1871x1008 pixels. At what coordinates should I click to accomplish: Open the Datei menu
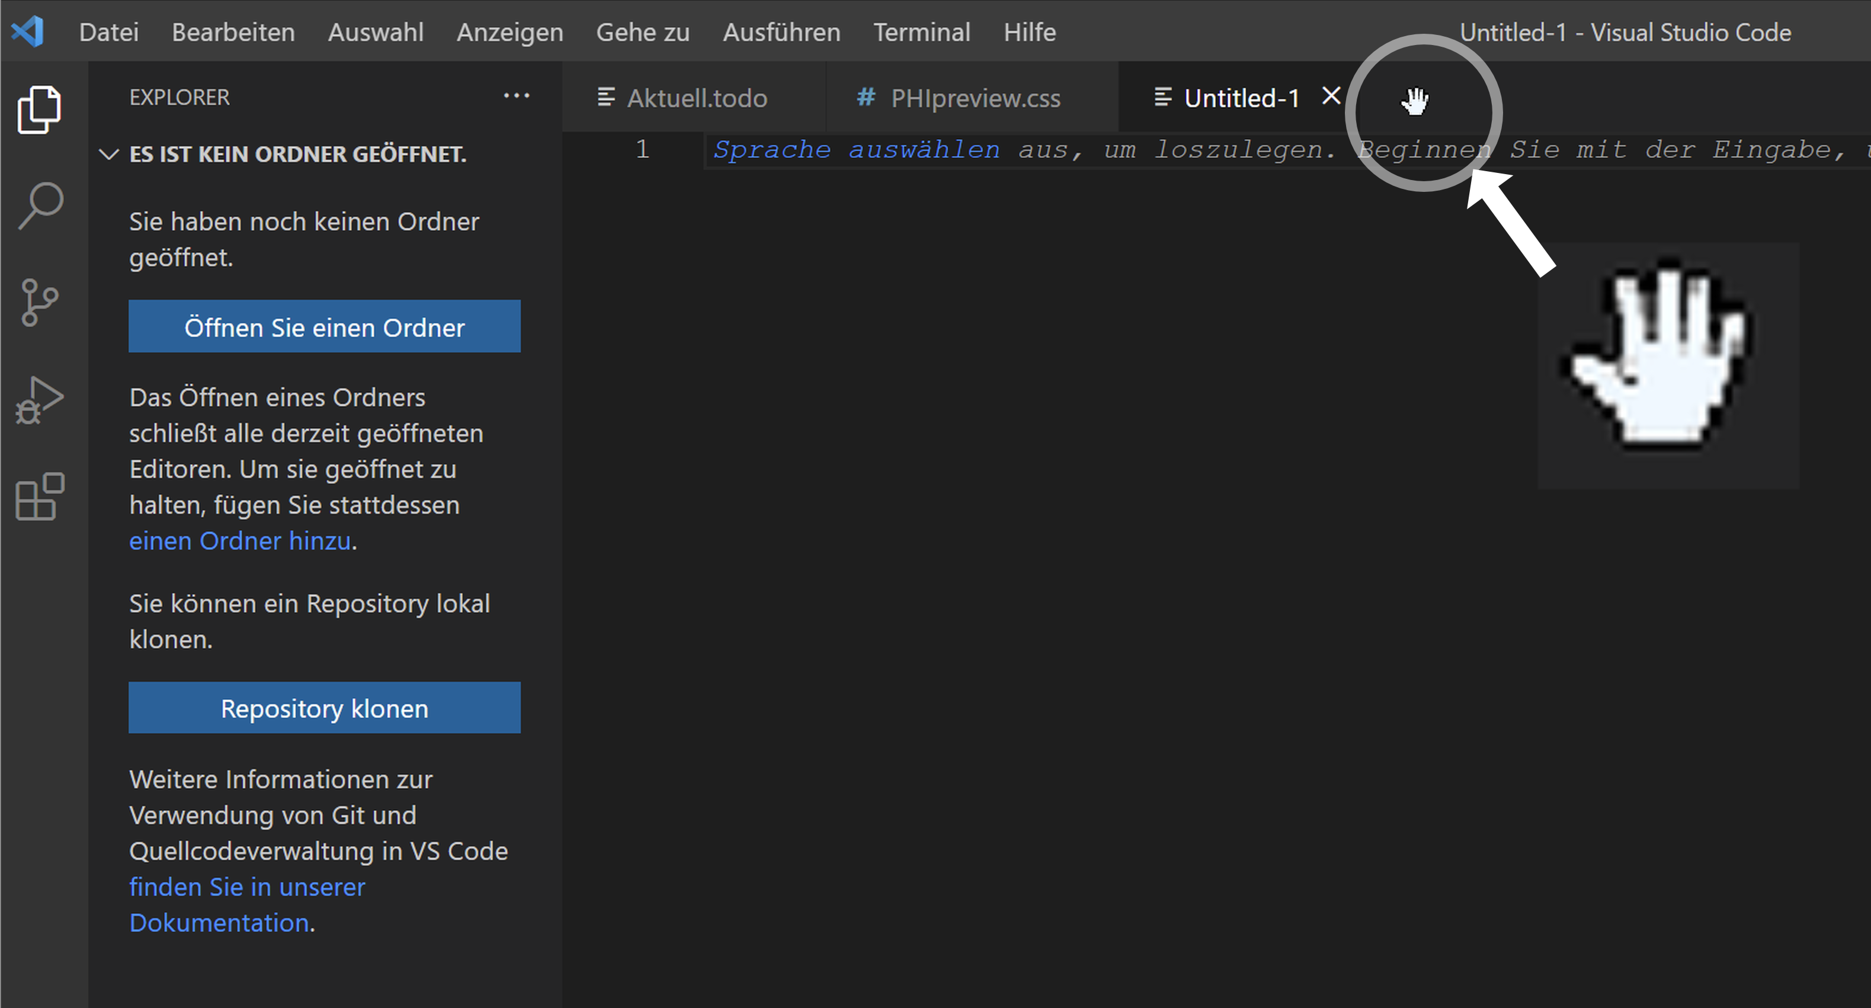coord(109,32)
